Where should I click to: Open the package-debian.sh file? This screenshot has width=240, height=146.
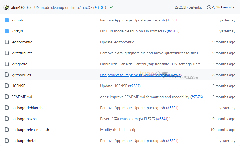(27, 108)
